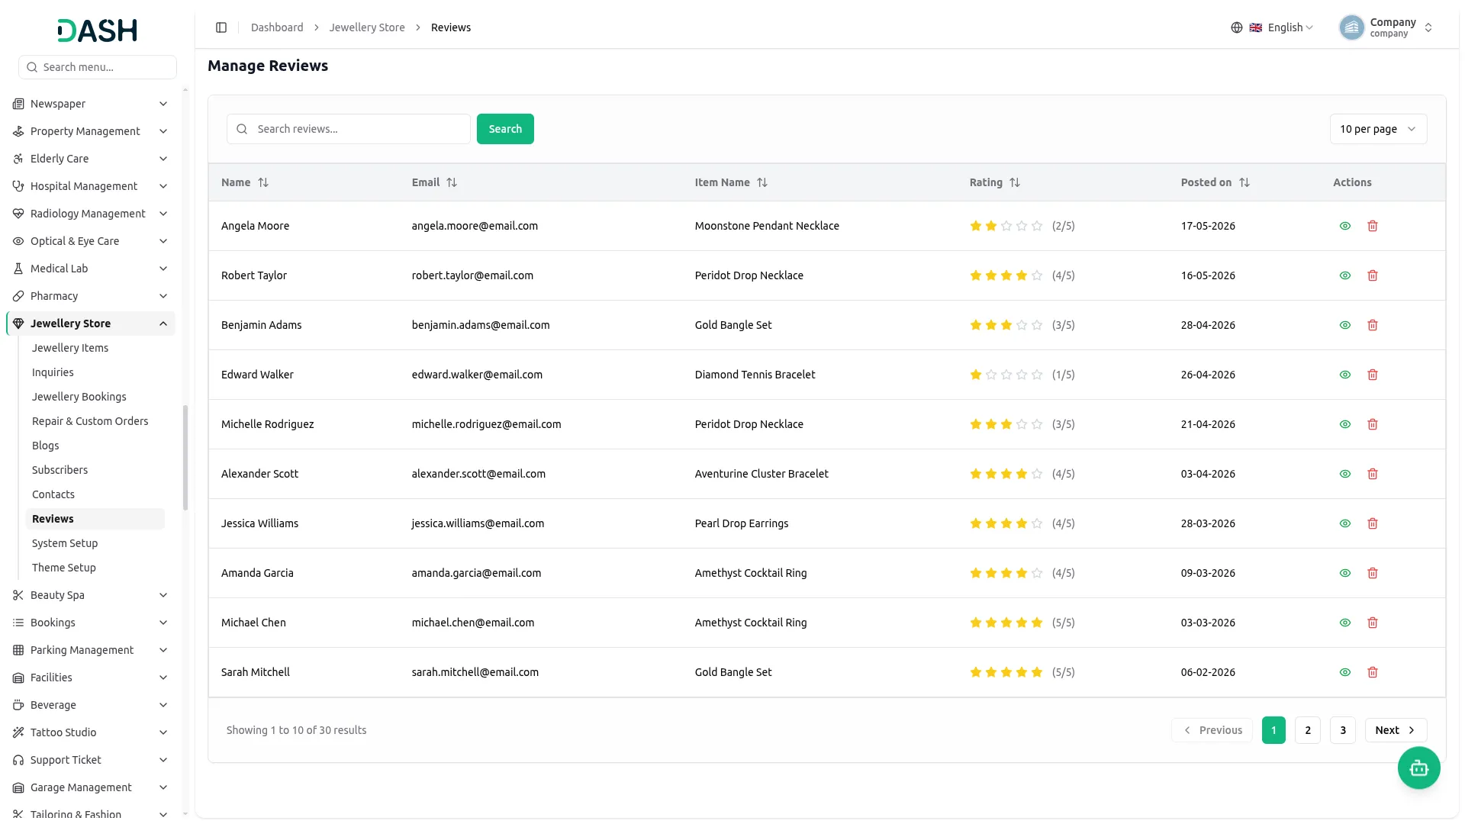This screenshot has height=824, width=1465.
Task: View Jessica Williams' review via eye icon
Action: pyautogui.click(x=1345, y=523)
